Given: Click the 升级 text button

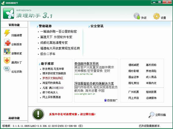Looking at the screenshot, I should (144, 18).
